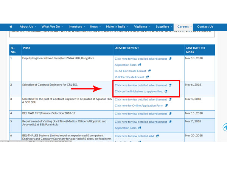Viewport: 227px width, 170px height.
Task: Click external icon for CRL-BG detailed advertisement
Action: [x=170, y=85]
